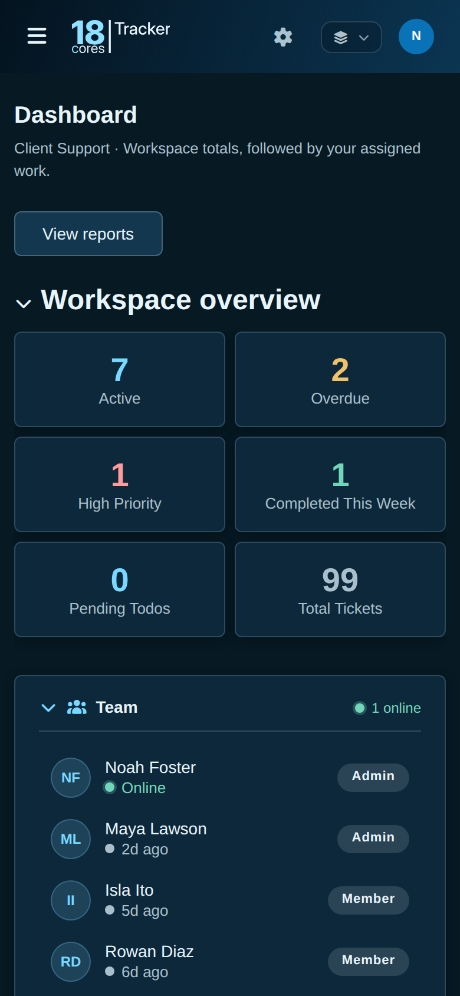The image size is (460, 996).
Task: Click Rowan Diaz's Member role badge
Action: tap(369, 961)
